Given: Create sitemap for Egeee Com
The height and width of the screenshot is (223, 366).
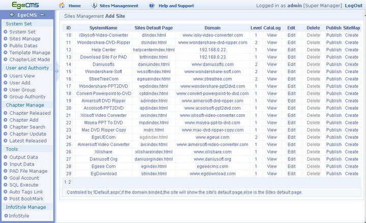Looking at the screenshot, I should tap(352, 166).
